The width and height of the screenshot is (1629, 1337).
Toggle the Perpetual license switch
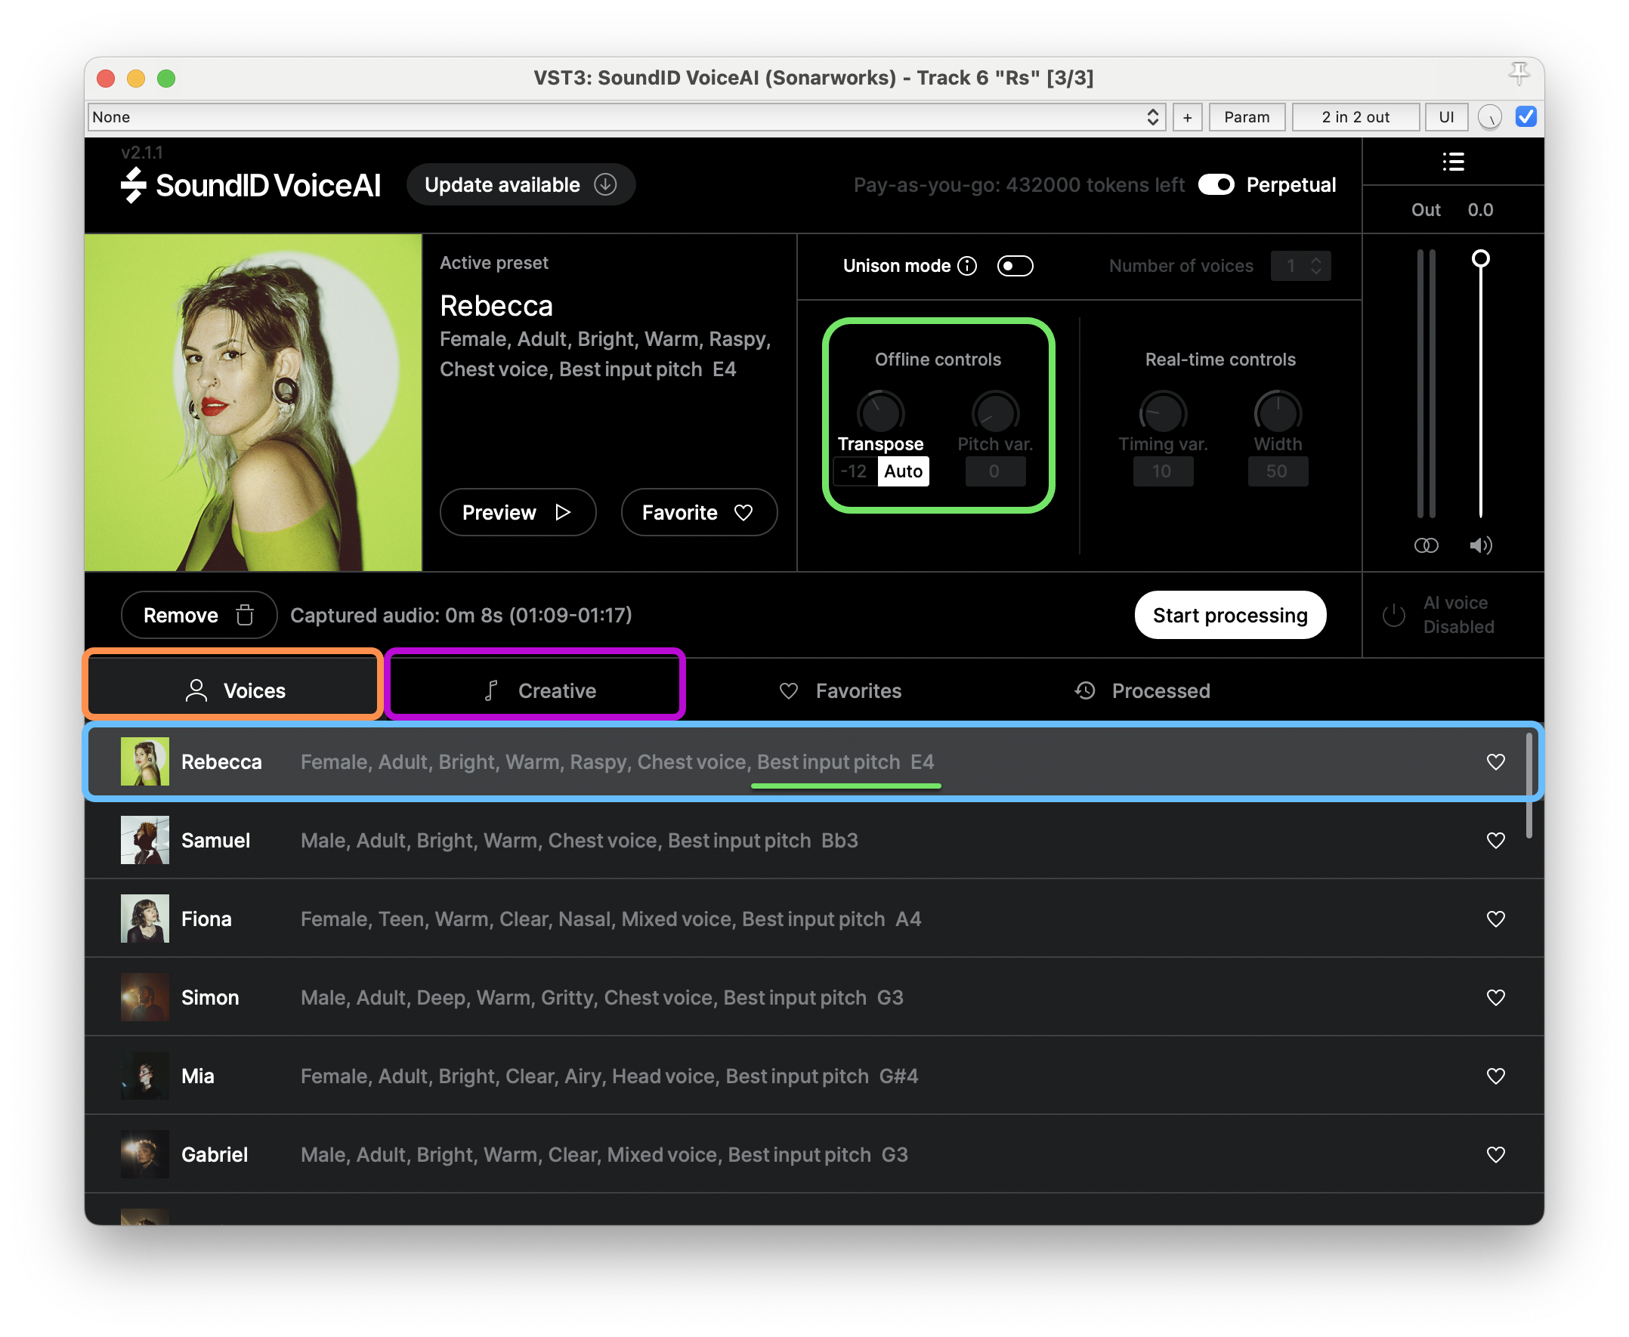click(x=1216, y=185)
